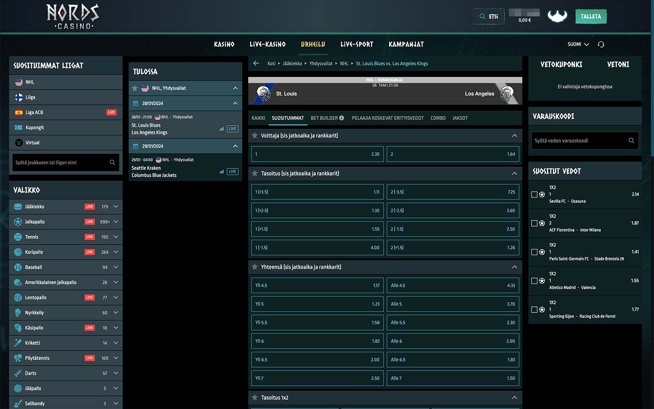The image size is (654, 409).
Task: Switch to the Jaksot tab
Action: pyautogui.click(x=460, y=118)
